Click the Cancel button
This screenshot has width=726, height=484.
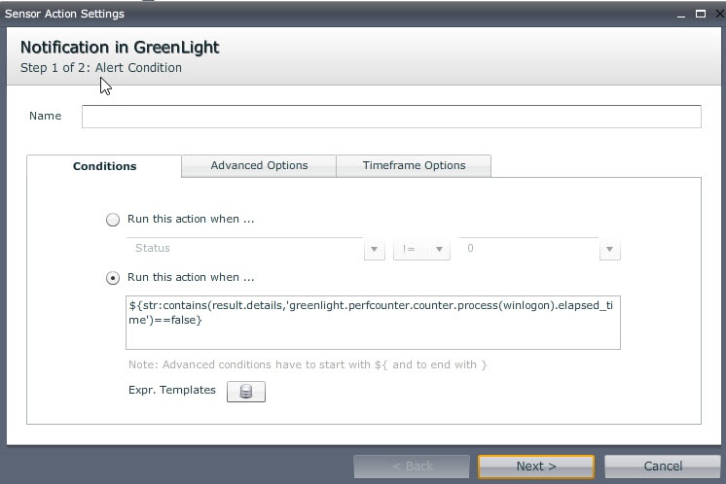pyautogui.click(x=663, y=467)
